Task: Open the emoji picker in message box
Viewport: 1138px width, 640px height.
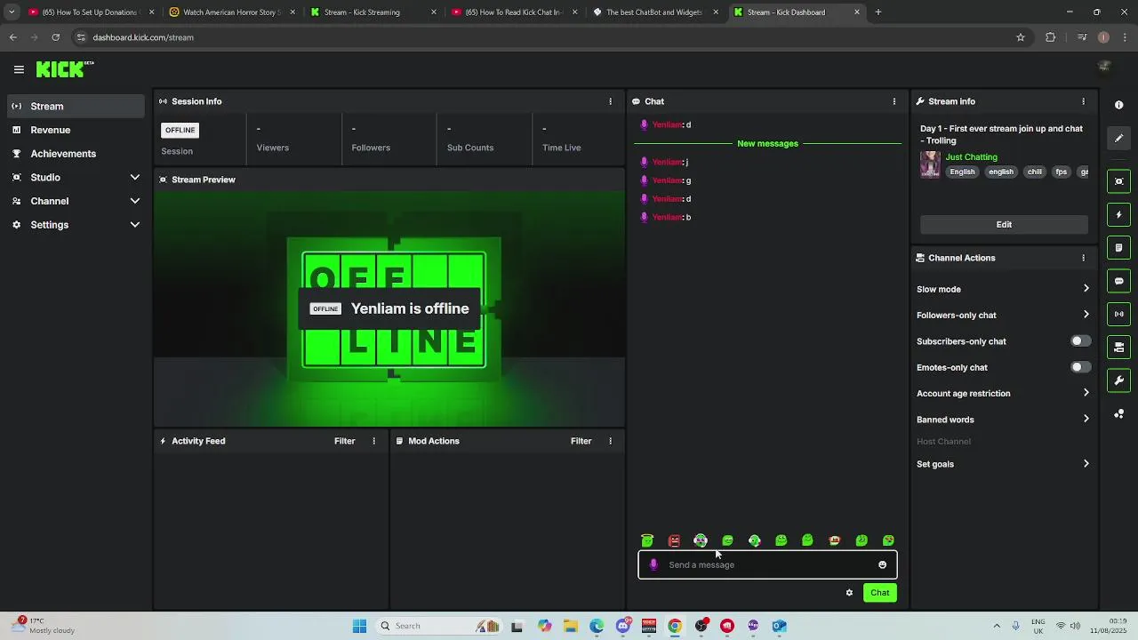Action: (x=882, y=564)
